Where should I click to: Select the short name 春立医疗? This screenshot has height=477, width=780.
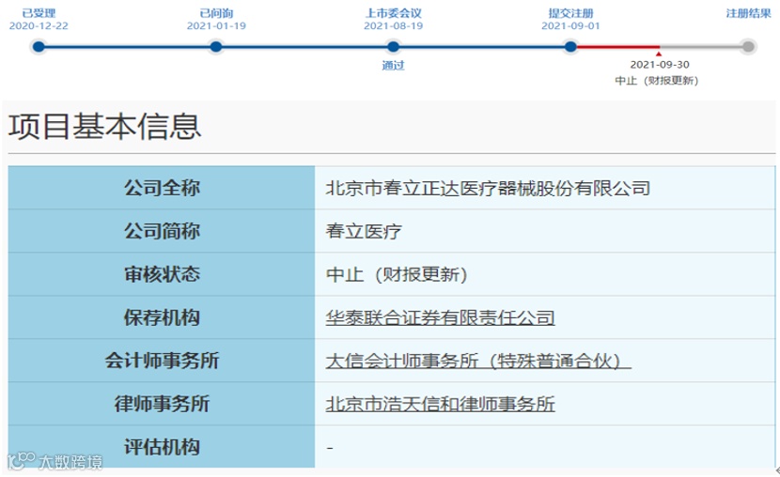pyautogui.click(x=364, y=232)
